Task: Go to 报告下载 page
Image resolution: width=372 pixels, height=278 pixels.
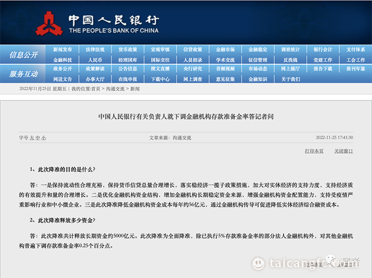Action: click(x=323, y=69)
